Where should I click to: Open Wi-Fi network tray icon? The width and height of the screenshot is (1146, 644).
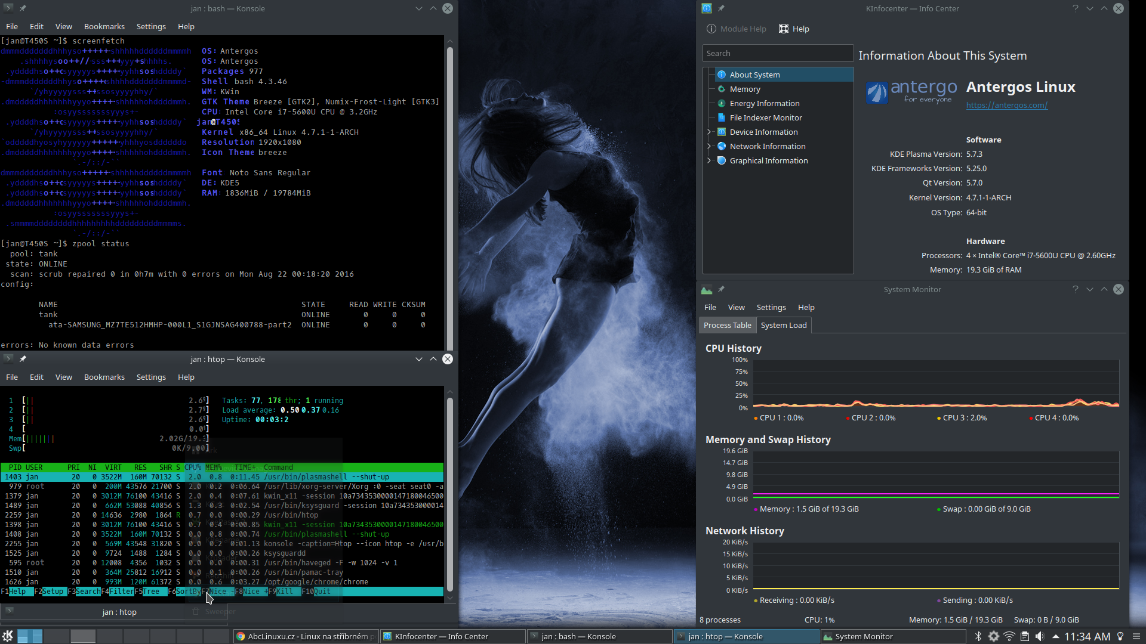click(1009, 636)
